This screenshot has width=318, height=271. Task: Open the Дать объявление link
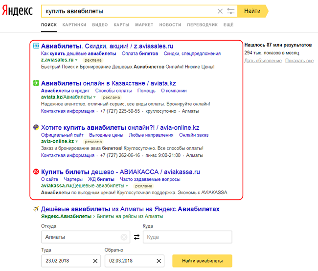tap(263, 61)
